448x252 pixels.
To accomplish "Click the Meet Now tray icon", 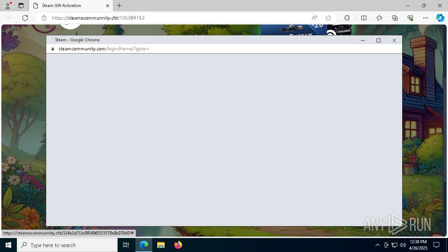I will click(x=386, y=245).
